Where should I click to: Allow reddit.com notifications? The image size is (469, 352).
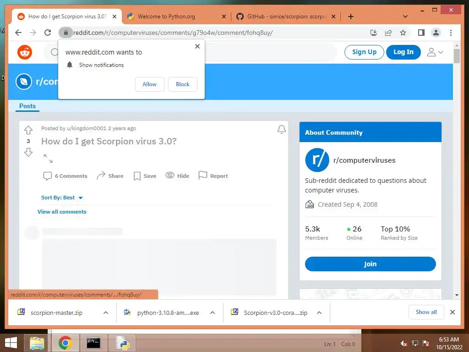[150, 84]
